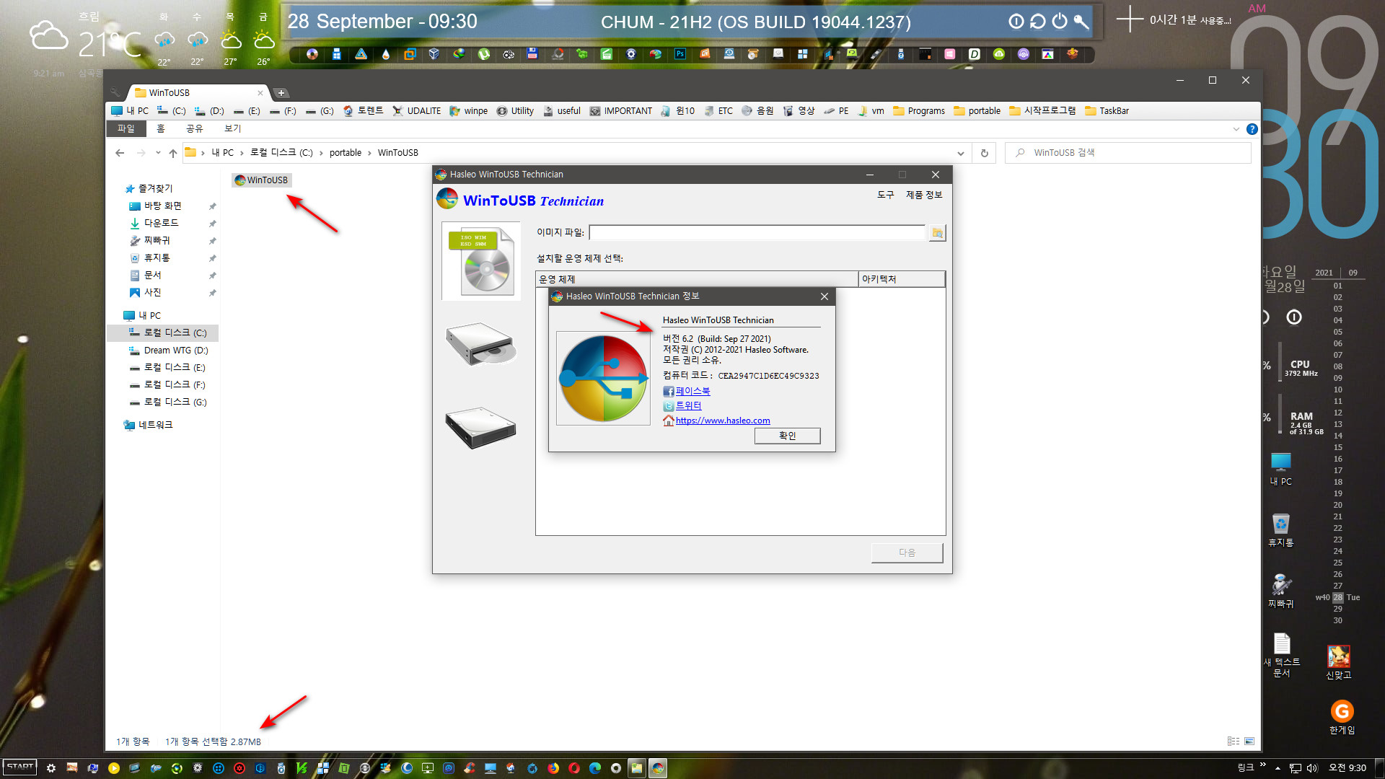This screenshot has height=779, width=1385.
Task: Open the IMPORTANT bookmark in toolbar
Action: click(x=621, y=111)
